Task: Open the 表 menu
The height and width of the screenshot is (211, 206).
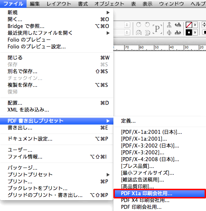Action: (x=134, y=4)
